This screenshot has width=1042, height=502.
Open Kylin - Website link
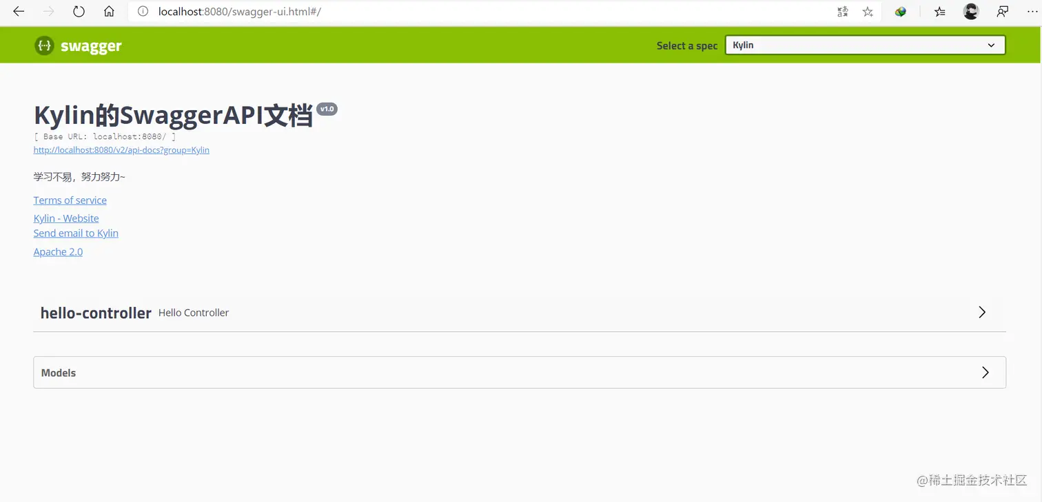pos(66,218)
